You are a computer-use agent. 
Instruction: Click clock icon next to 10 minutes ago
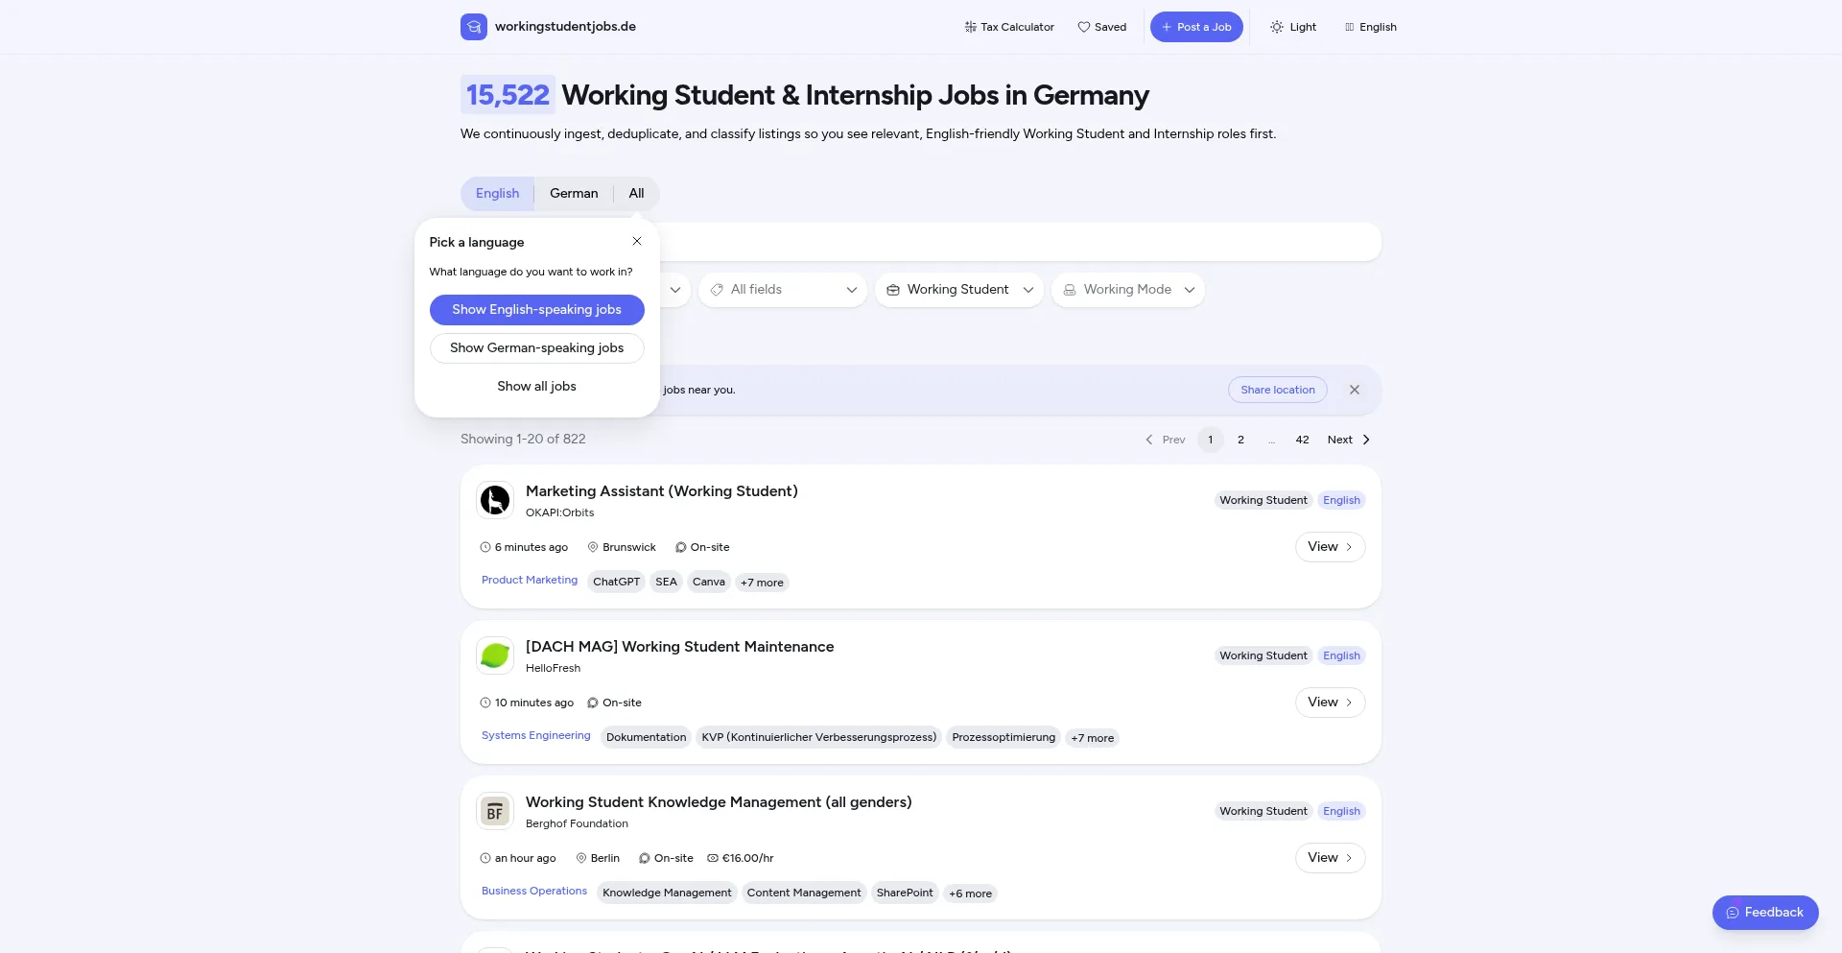click(485, 703)
